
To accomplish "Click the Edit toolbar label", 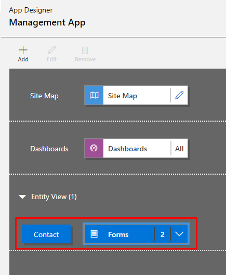I will [x=52, y=59].
